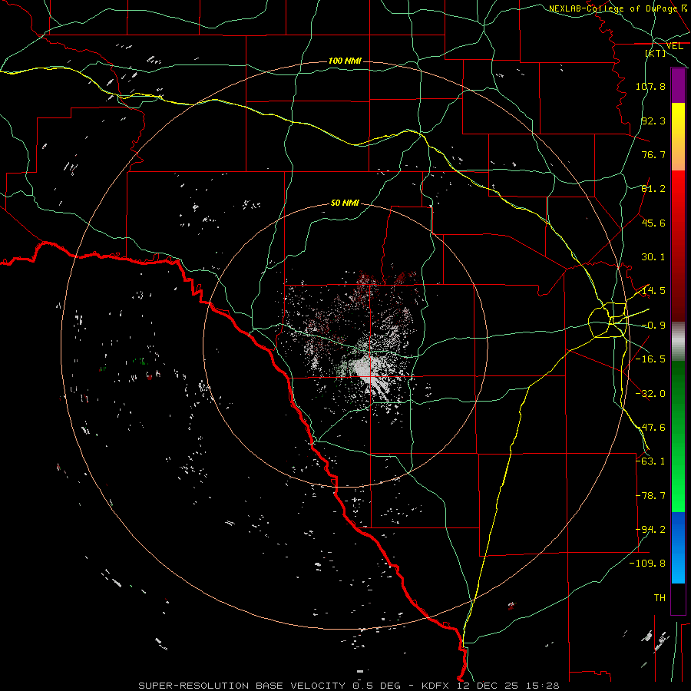The width and height of the screenshot is (691, 691).
Task: Pick the yellow-orange segment of the color bar
Action: click(678, 137)
